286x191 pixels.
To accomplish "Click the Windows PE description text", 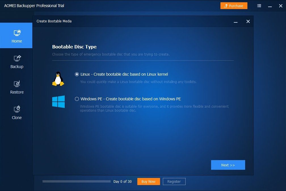I will [154, 108].
